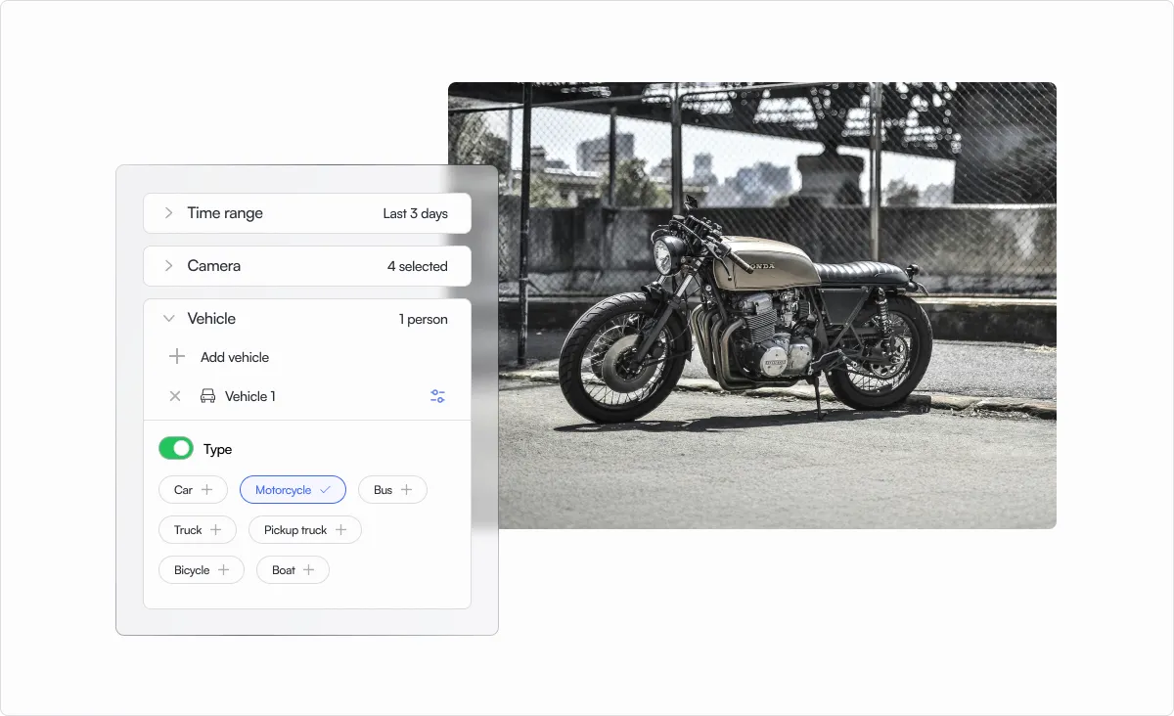1174x716 pixels.
Task: Toggle the Type switch off
Action: point(176,449)
